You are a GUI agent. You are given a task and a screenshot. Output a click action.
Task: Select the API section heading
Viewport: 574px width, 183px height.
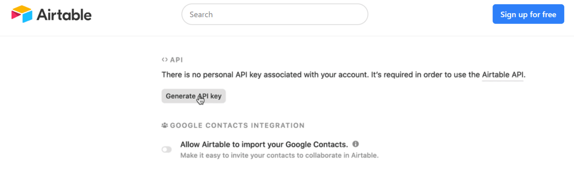click(x=176, y=60)
